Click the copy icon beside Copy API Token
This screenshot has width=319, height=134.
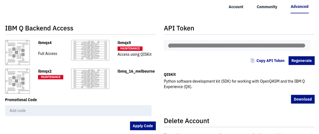click(x=252, y=61)
